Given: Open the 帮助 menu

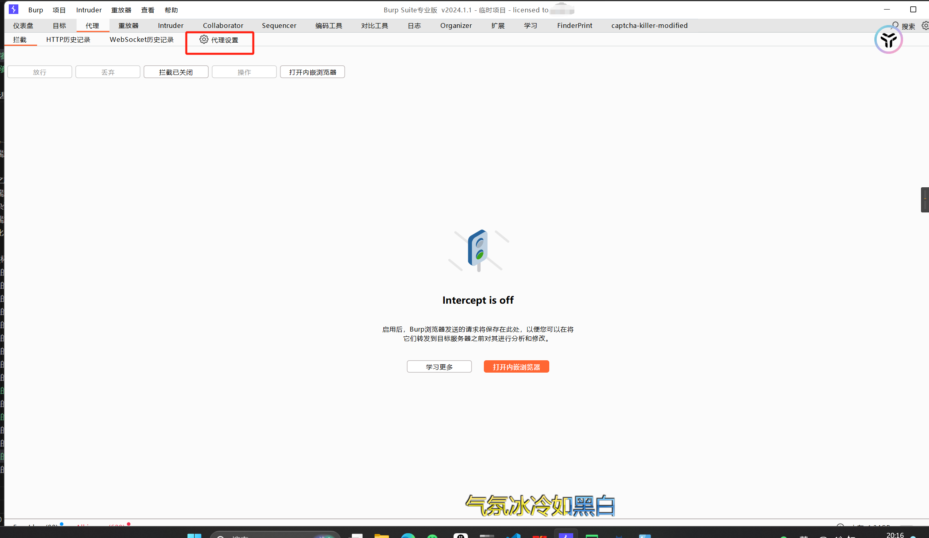Looking at the screenshot, I should point(171,10).
